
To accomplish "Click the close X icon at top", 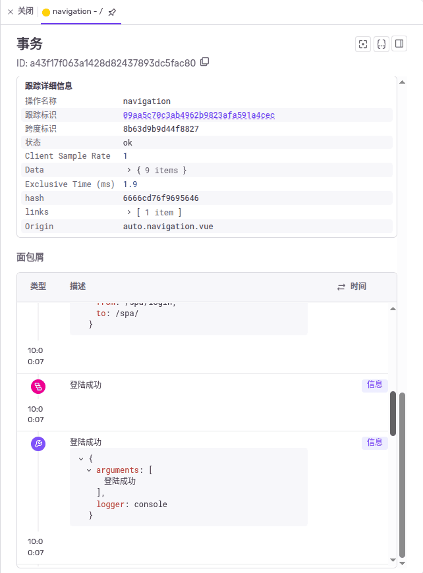I will click(x=11, y=12).
